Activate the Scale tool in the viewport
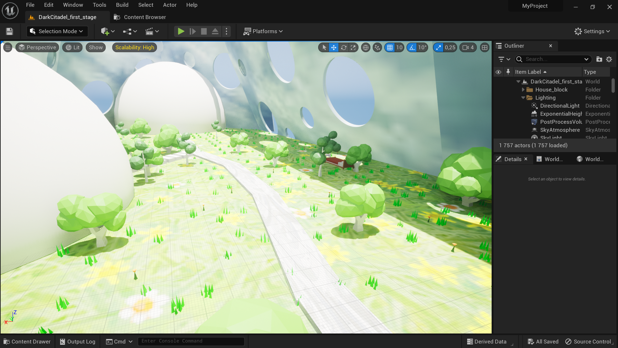Screen dimensions: 618x348 tap(353, 47)
